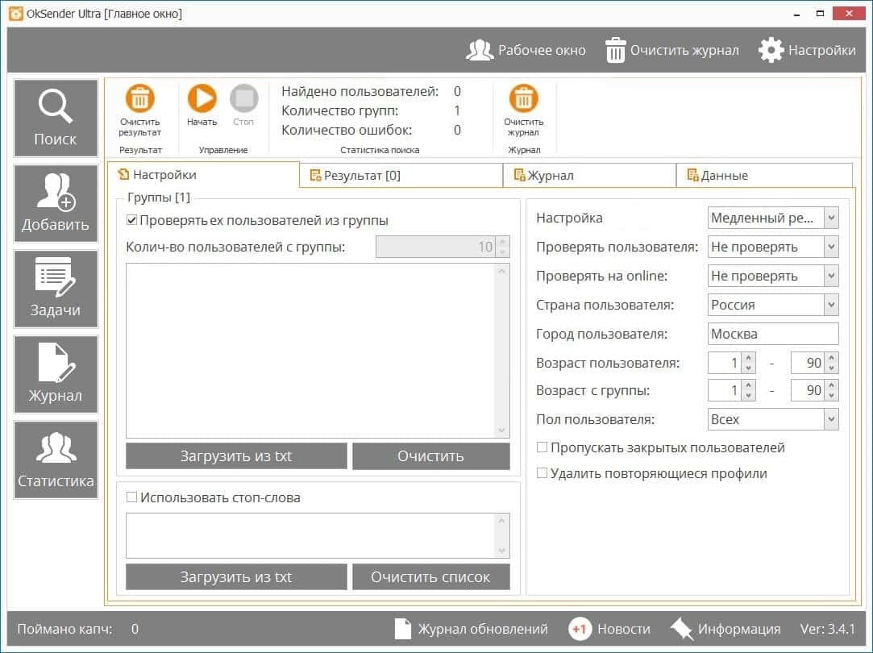Click the Количество групп: label
This screenshot has width=873, height=653.
pos(339,110)
